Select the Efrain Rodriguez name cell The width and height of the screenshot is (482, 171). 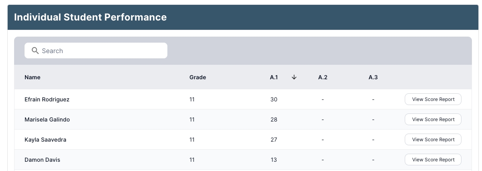point(47,99)
